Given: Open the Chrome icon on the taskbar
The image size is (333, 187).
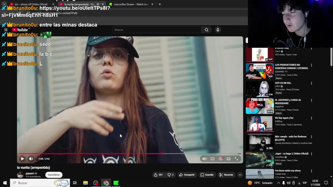Looking at the screenshot, I should 106,183.
